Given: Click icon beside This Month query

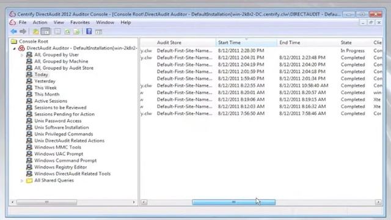Looking at the screenshot, I should (x=29, y=94).
